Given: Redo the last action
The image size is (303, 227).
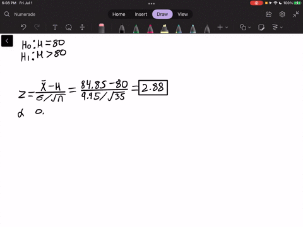Looking at the screenshot, I should click(37, 27).
